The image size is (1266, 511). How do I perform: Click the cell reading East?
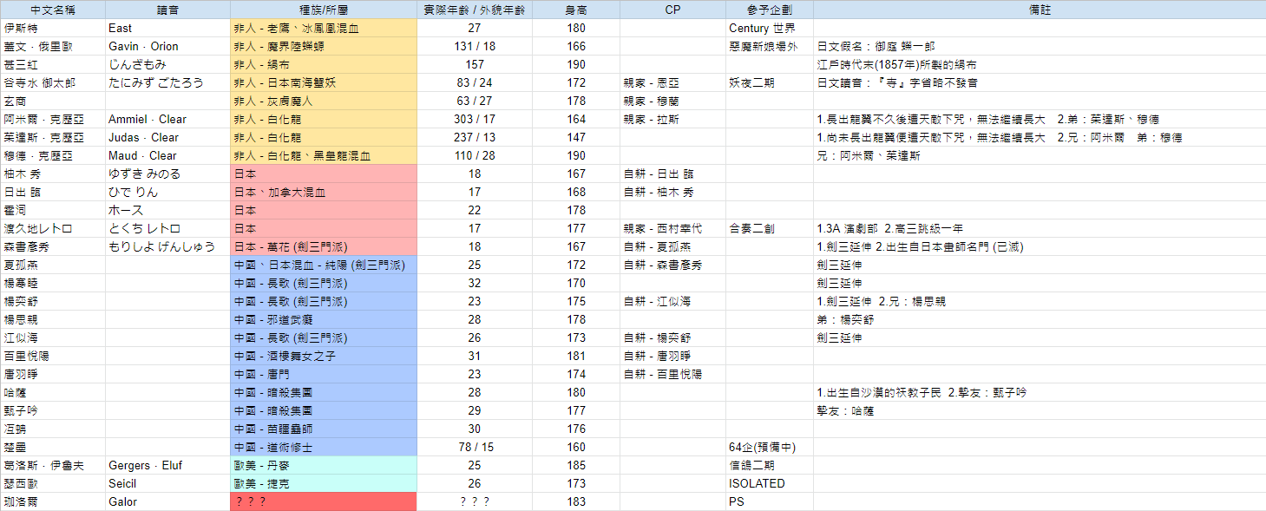167,29
